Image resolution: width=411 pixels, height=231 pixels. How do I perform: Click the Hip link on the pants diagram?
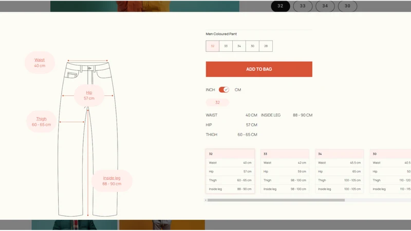[89, 92]
